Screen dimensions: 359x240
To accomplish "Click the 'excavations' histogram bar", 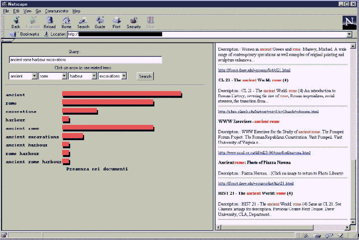I will [x=80, y=111].
